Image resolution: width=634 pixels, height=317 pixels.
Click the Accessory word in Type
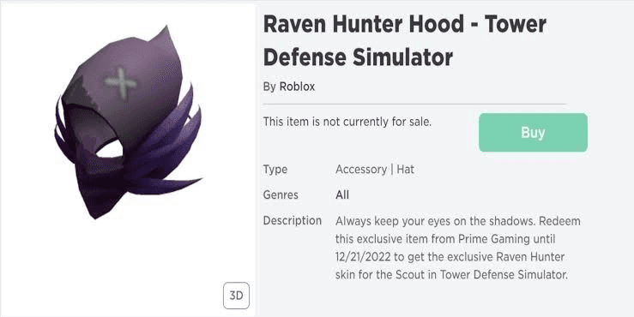(x=361, y=169)
